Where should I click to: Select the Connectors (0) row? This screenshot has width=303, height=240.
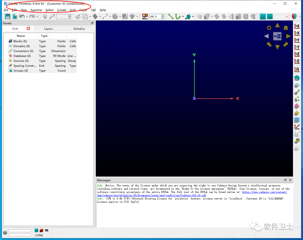pos(42,51)
